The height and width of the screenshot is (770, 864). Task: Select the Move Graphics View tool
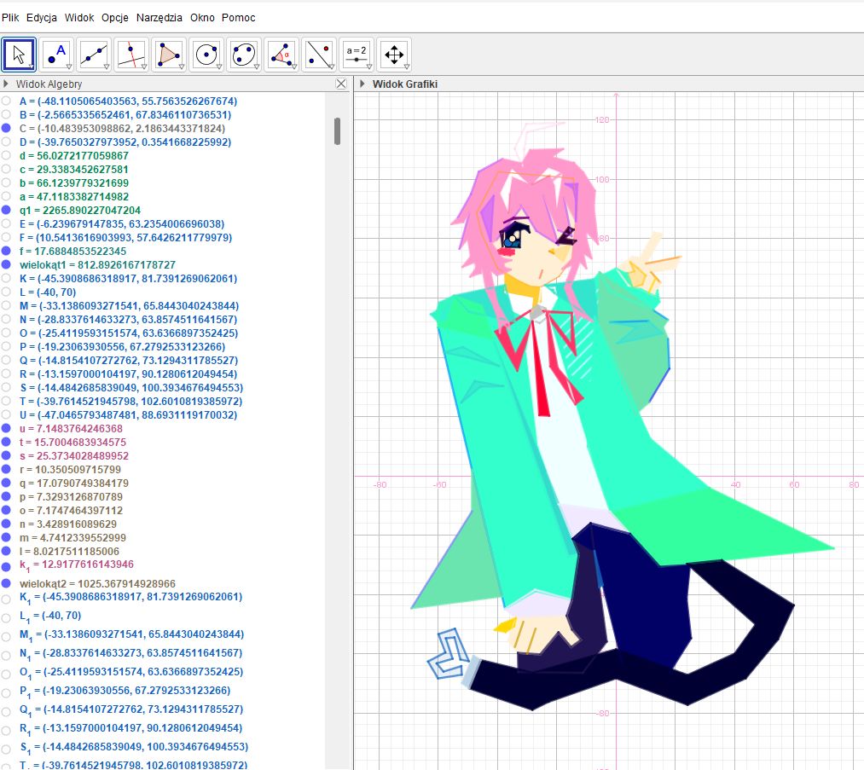coord(394,55)
